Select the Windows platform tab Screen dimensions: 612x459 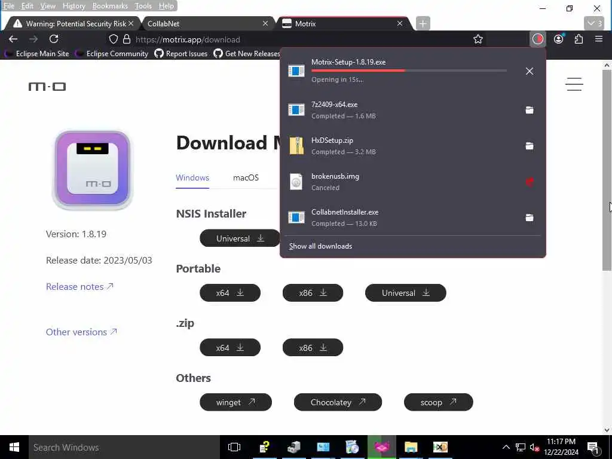[192, 178]
